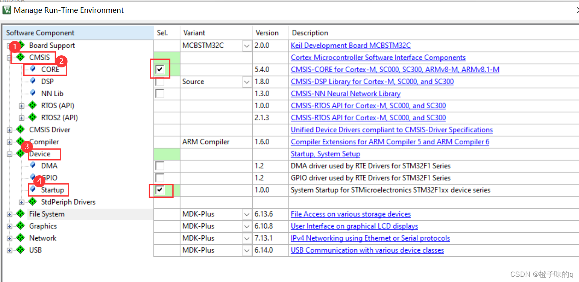
Task: Open the Startup, System Setup link
Action: pyautogui.click(x=325, y=154)
